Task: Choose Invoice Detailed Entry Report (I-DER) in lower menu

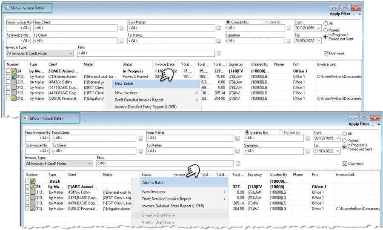Action: (173, 206)
